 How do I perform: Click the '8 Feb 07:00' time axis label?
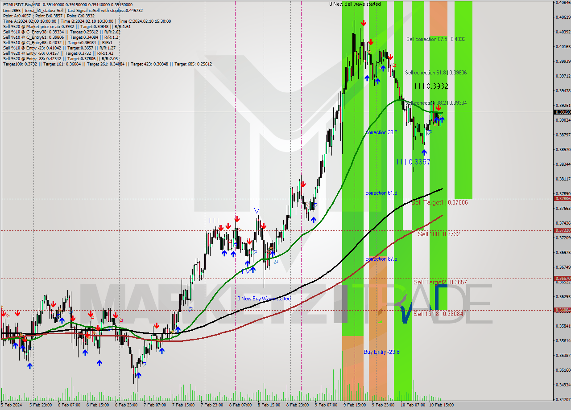(x=241, y=406)
